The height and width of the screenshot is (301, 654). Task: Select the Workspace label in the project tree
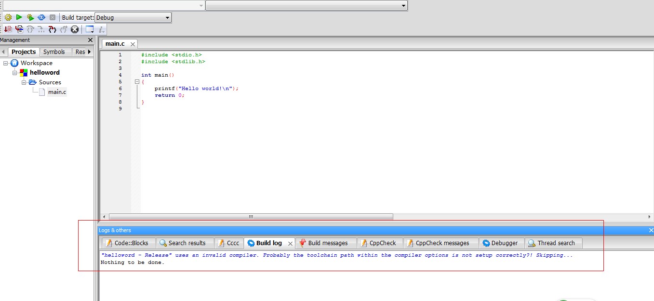[37, 63]
